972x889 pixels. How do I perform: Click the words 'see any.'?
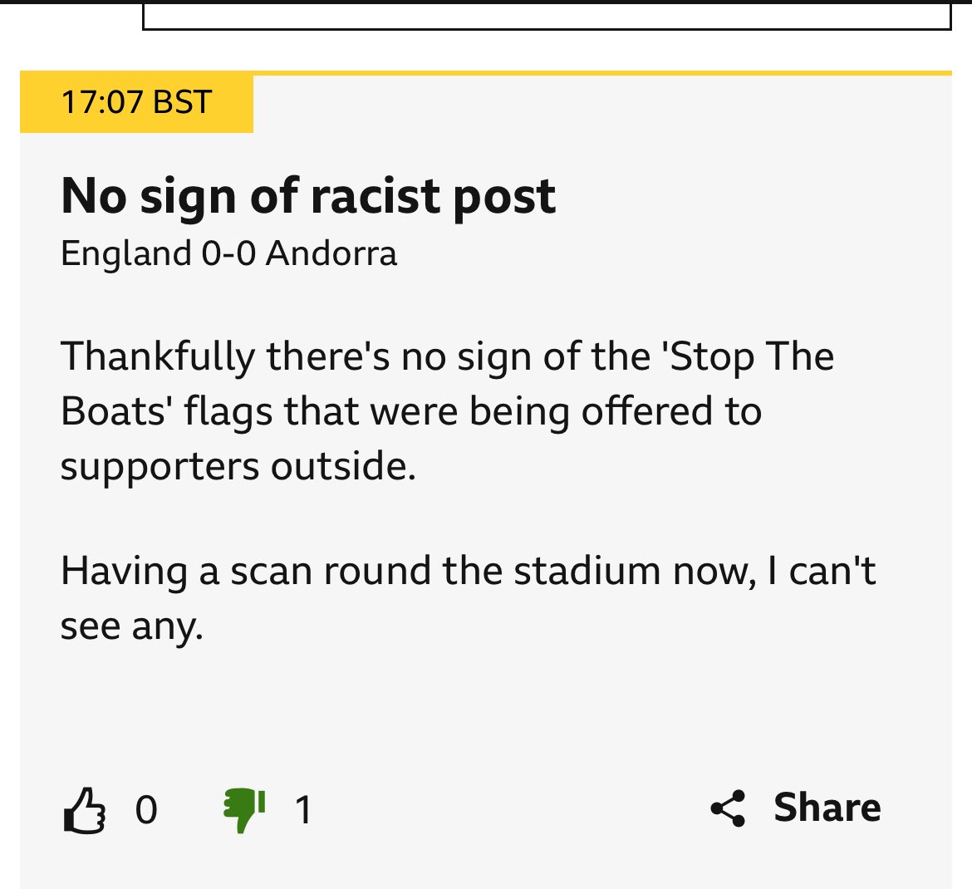131,627
